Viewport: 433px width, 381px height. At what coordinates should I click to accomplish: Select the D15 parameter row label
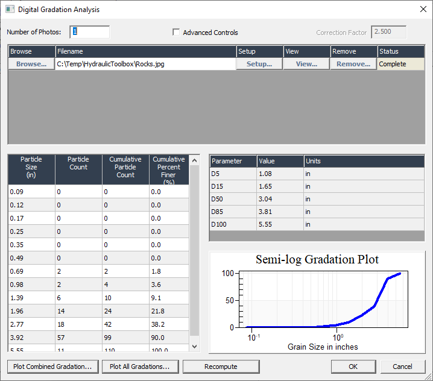point(233,186)
